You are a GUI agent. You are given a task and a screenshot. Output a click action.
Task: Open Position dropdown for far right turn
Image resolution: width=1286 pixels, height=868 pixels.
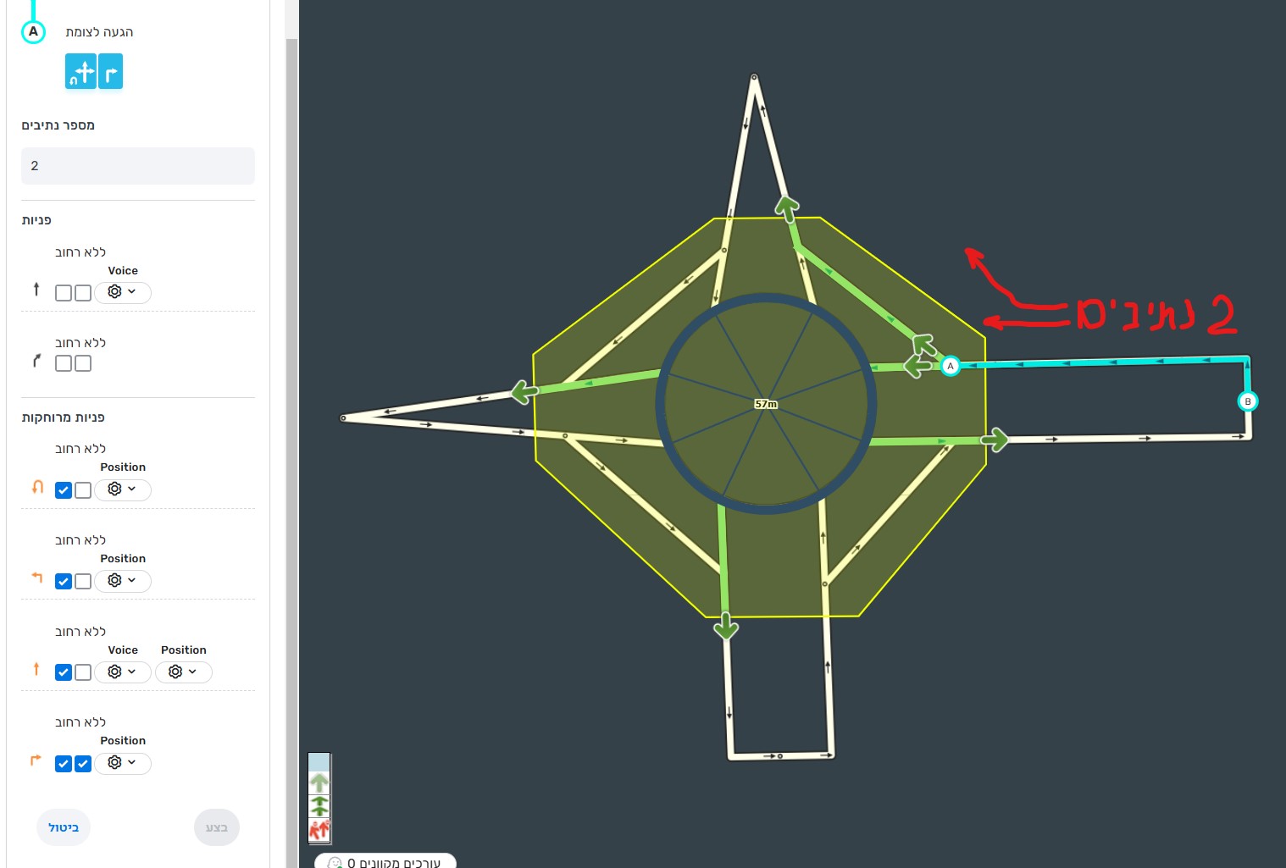(x=123, y=763)
